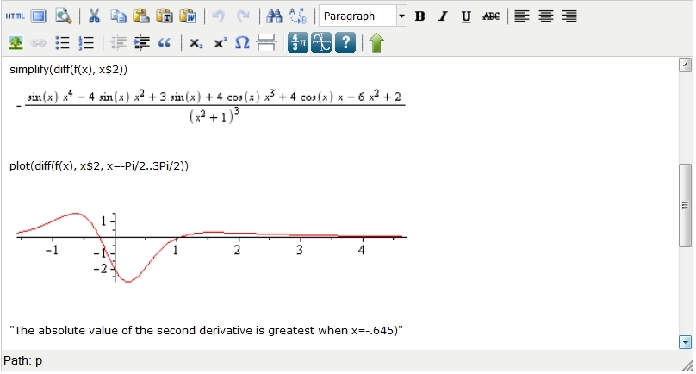Toggle italic formatting
The width and height of the screenshot is (696, 374).
pyautogui.click(x=442, y=16)
